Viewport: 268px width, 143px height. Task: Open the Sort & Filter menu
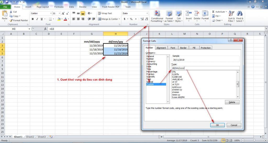point(231,16)
